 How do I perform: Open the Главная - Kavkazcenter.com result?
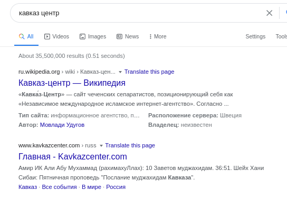73,156
